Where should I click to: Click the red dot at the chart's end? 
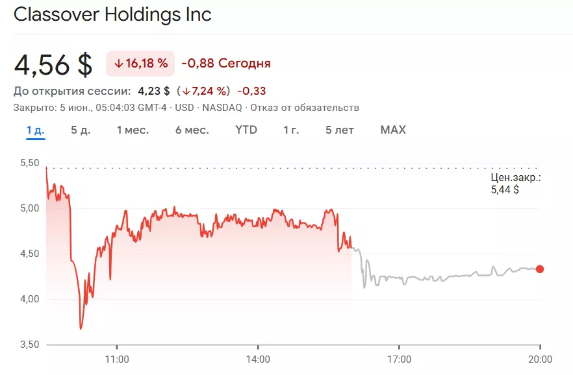coord(540,269)
